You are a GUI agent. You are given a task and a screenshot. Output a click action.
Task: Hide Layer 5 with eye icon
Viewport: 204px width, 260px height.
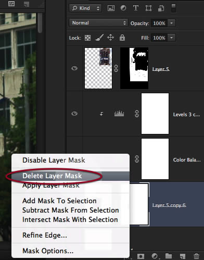(74, 68)
